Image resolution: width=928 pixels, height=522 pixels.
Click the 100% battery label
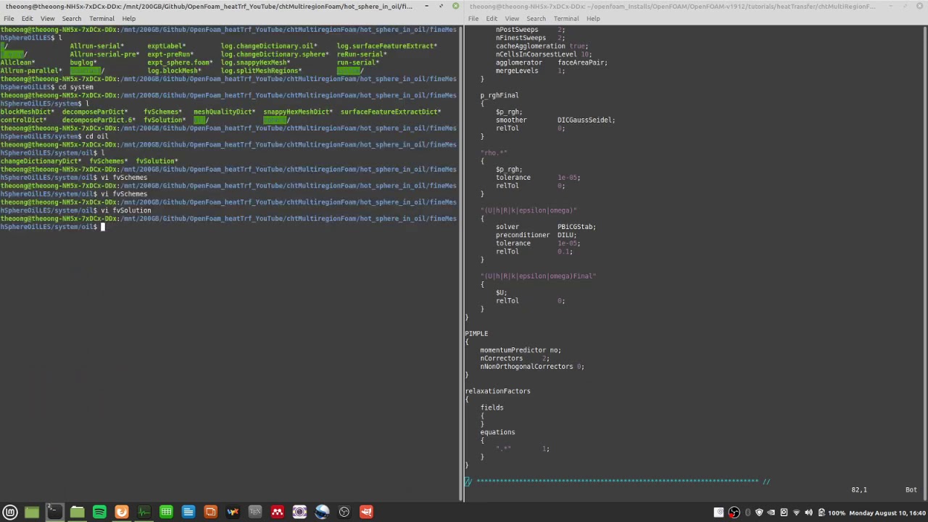pyautogui.click(x=837, y=513)
